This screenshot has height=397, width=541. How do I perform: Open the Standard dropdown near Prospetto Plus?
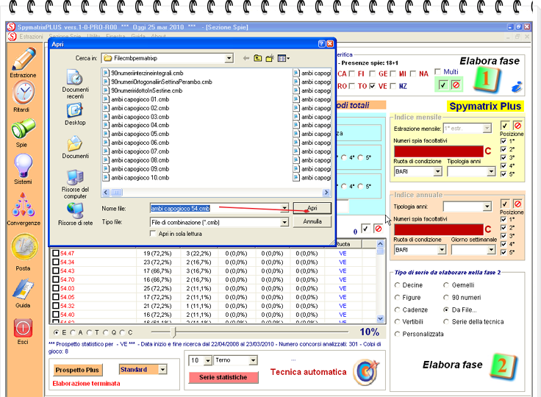pyautogui.click(x=162, y=369)
